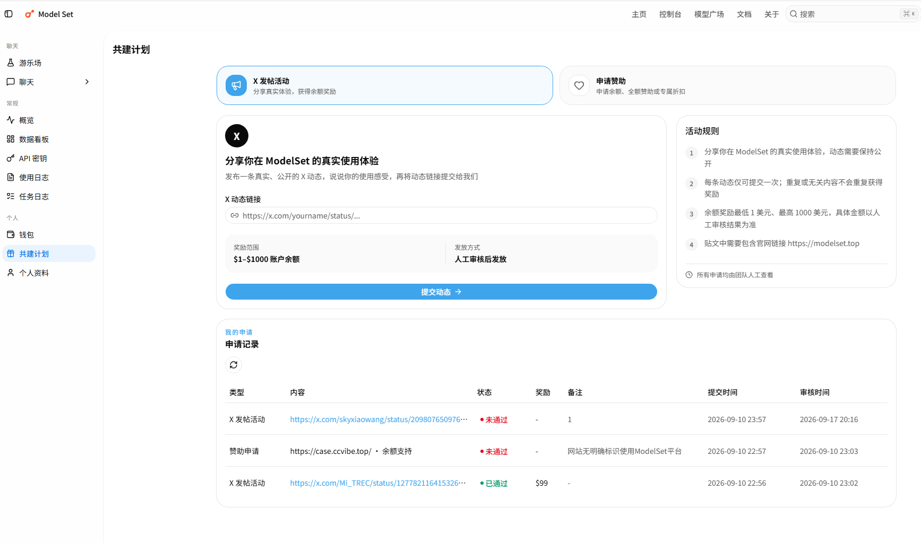Click the 2026-09-10 22:56 submit time
The height and width of the screenshot is (543, 921).
737,483
